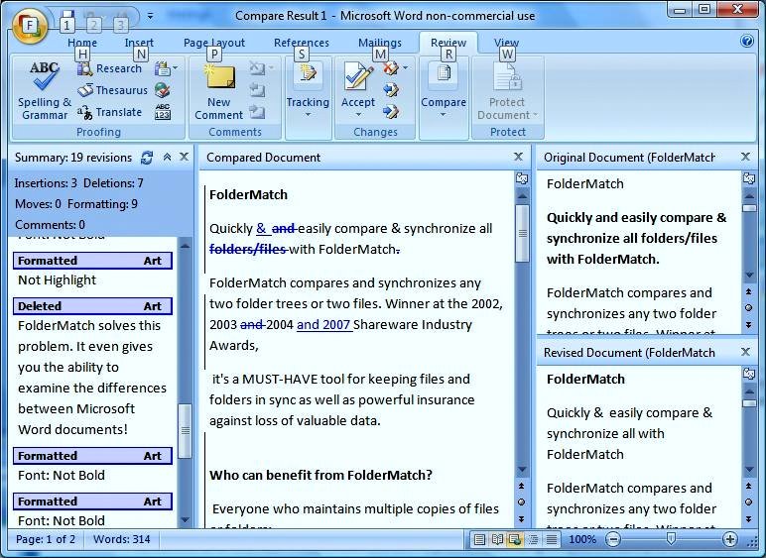Switch to Draft view
The width and height of the screenshot is (766, 558).
[x=551, y=539]
